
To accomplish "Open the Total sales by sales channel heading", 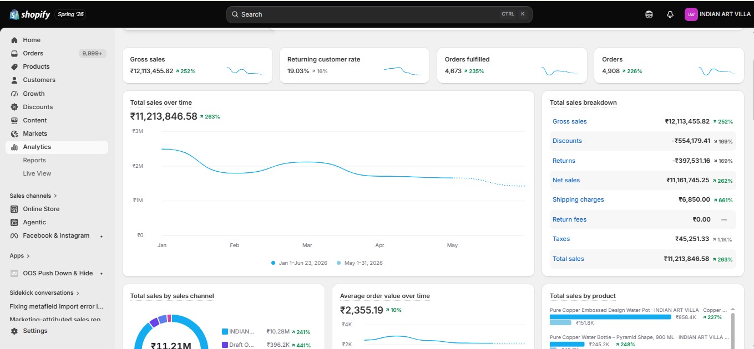I will point(172,296).
